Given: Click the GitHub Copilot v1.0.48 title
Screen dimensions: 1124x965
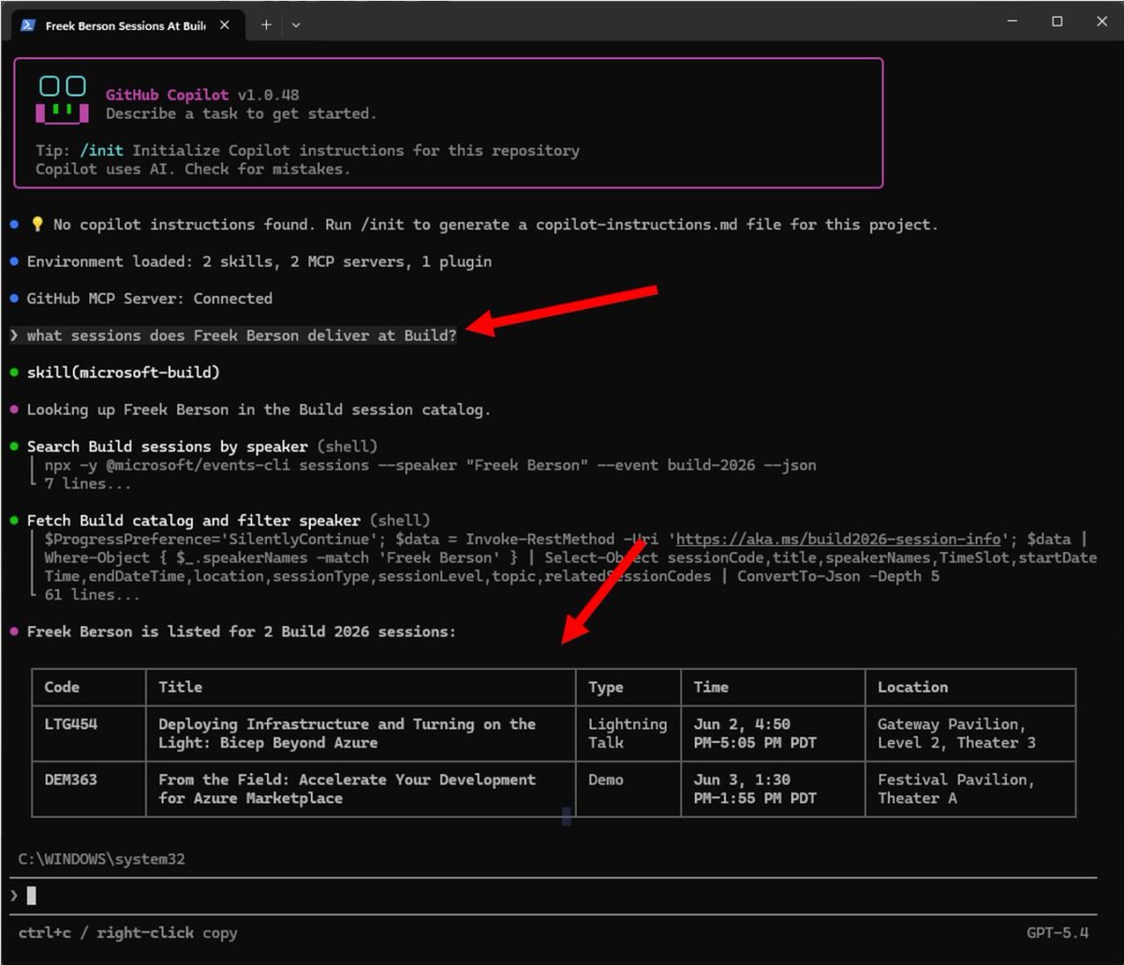Looking at the screenshot, I should point(202,95).
